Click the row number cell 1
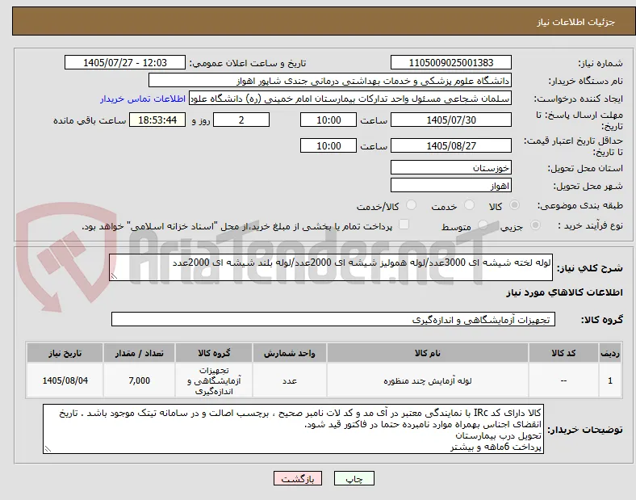 pyautogui.click(x=610, y=380)
